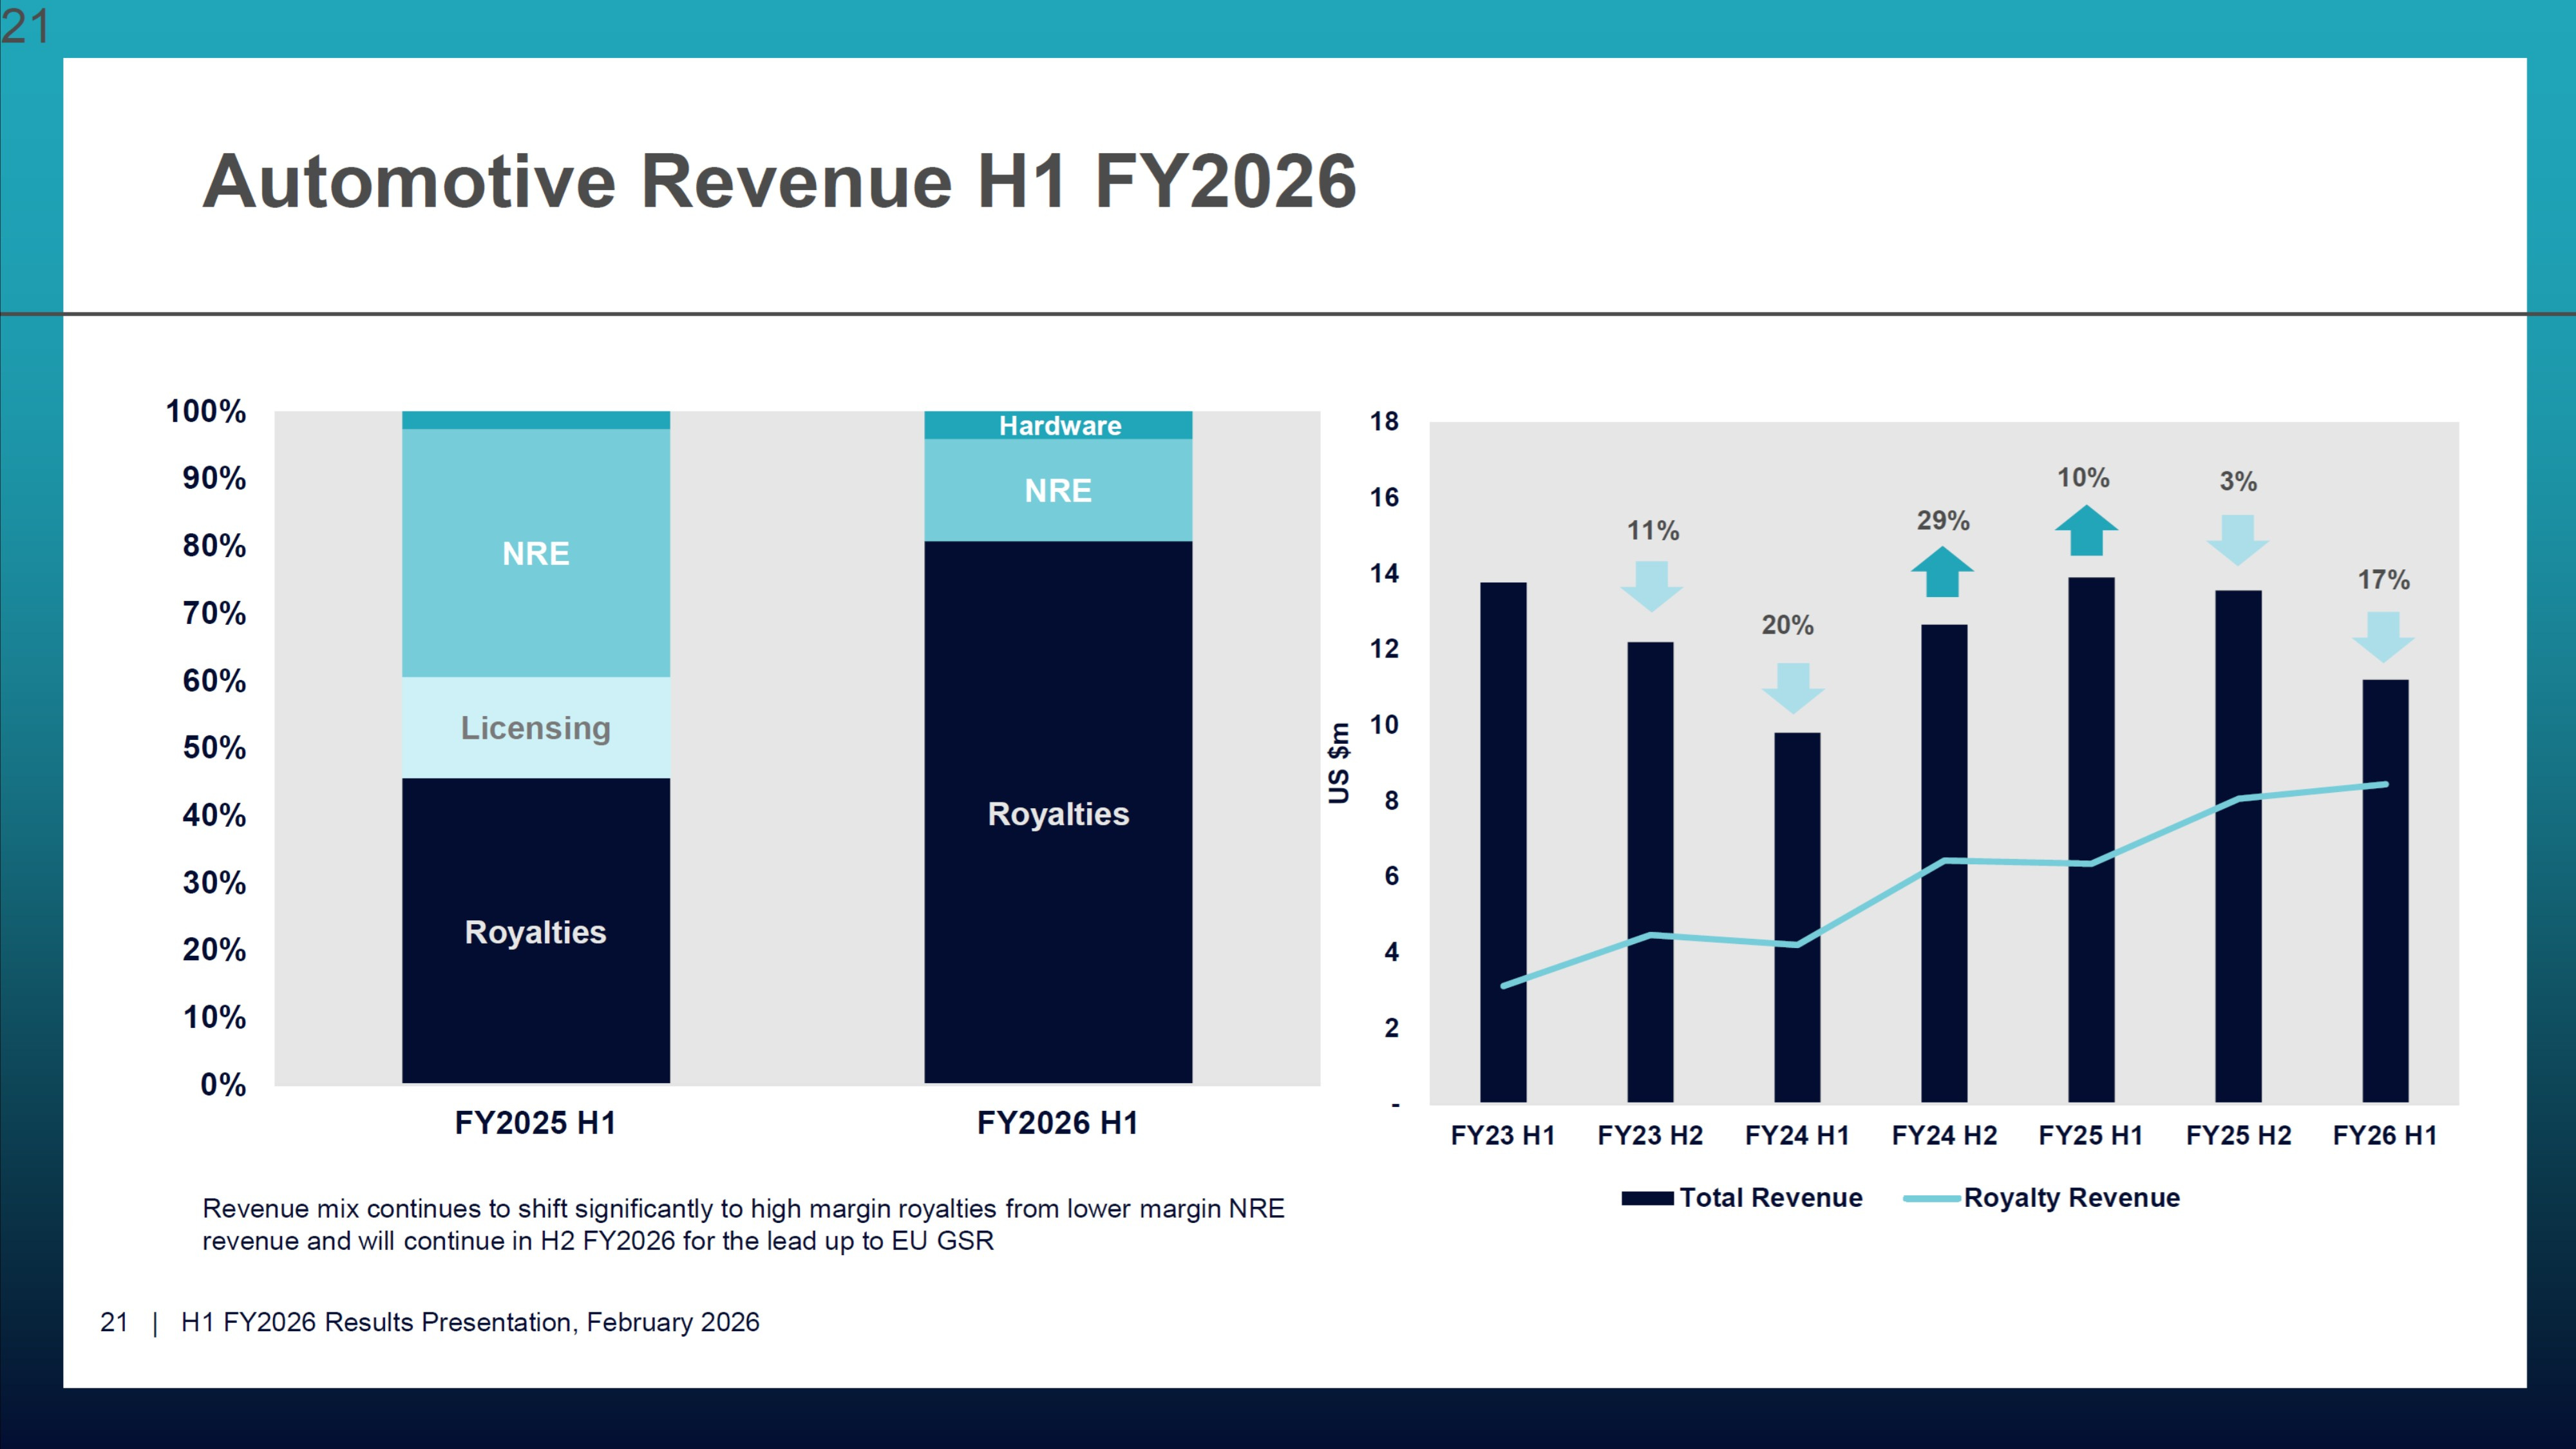
Task: Click the 11% down arrow icon
Action: (1651, 585)
